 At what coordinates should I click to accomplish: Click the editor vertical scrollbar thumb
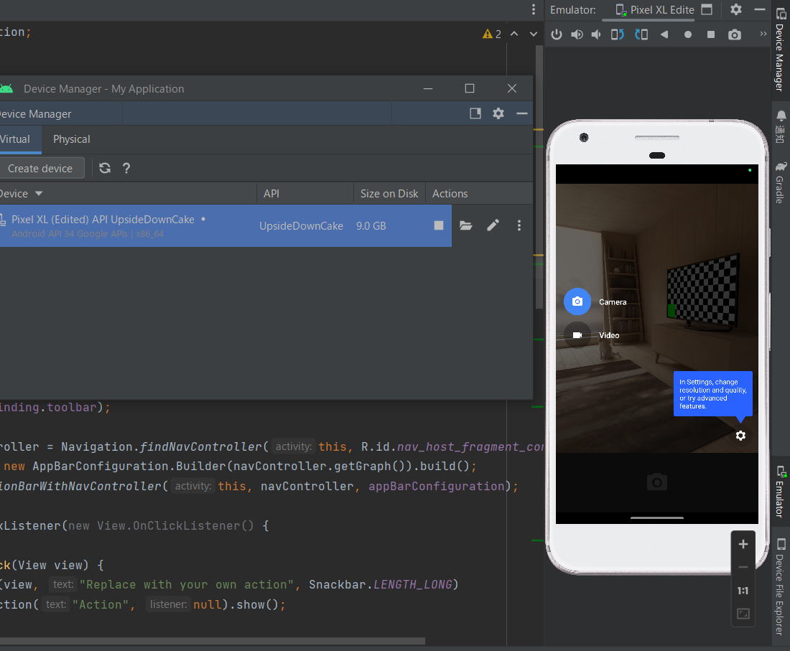coord(539,177)
